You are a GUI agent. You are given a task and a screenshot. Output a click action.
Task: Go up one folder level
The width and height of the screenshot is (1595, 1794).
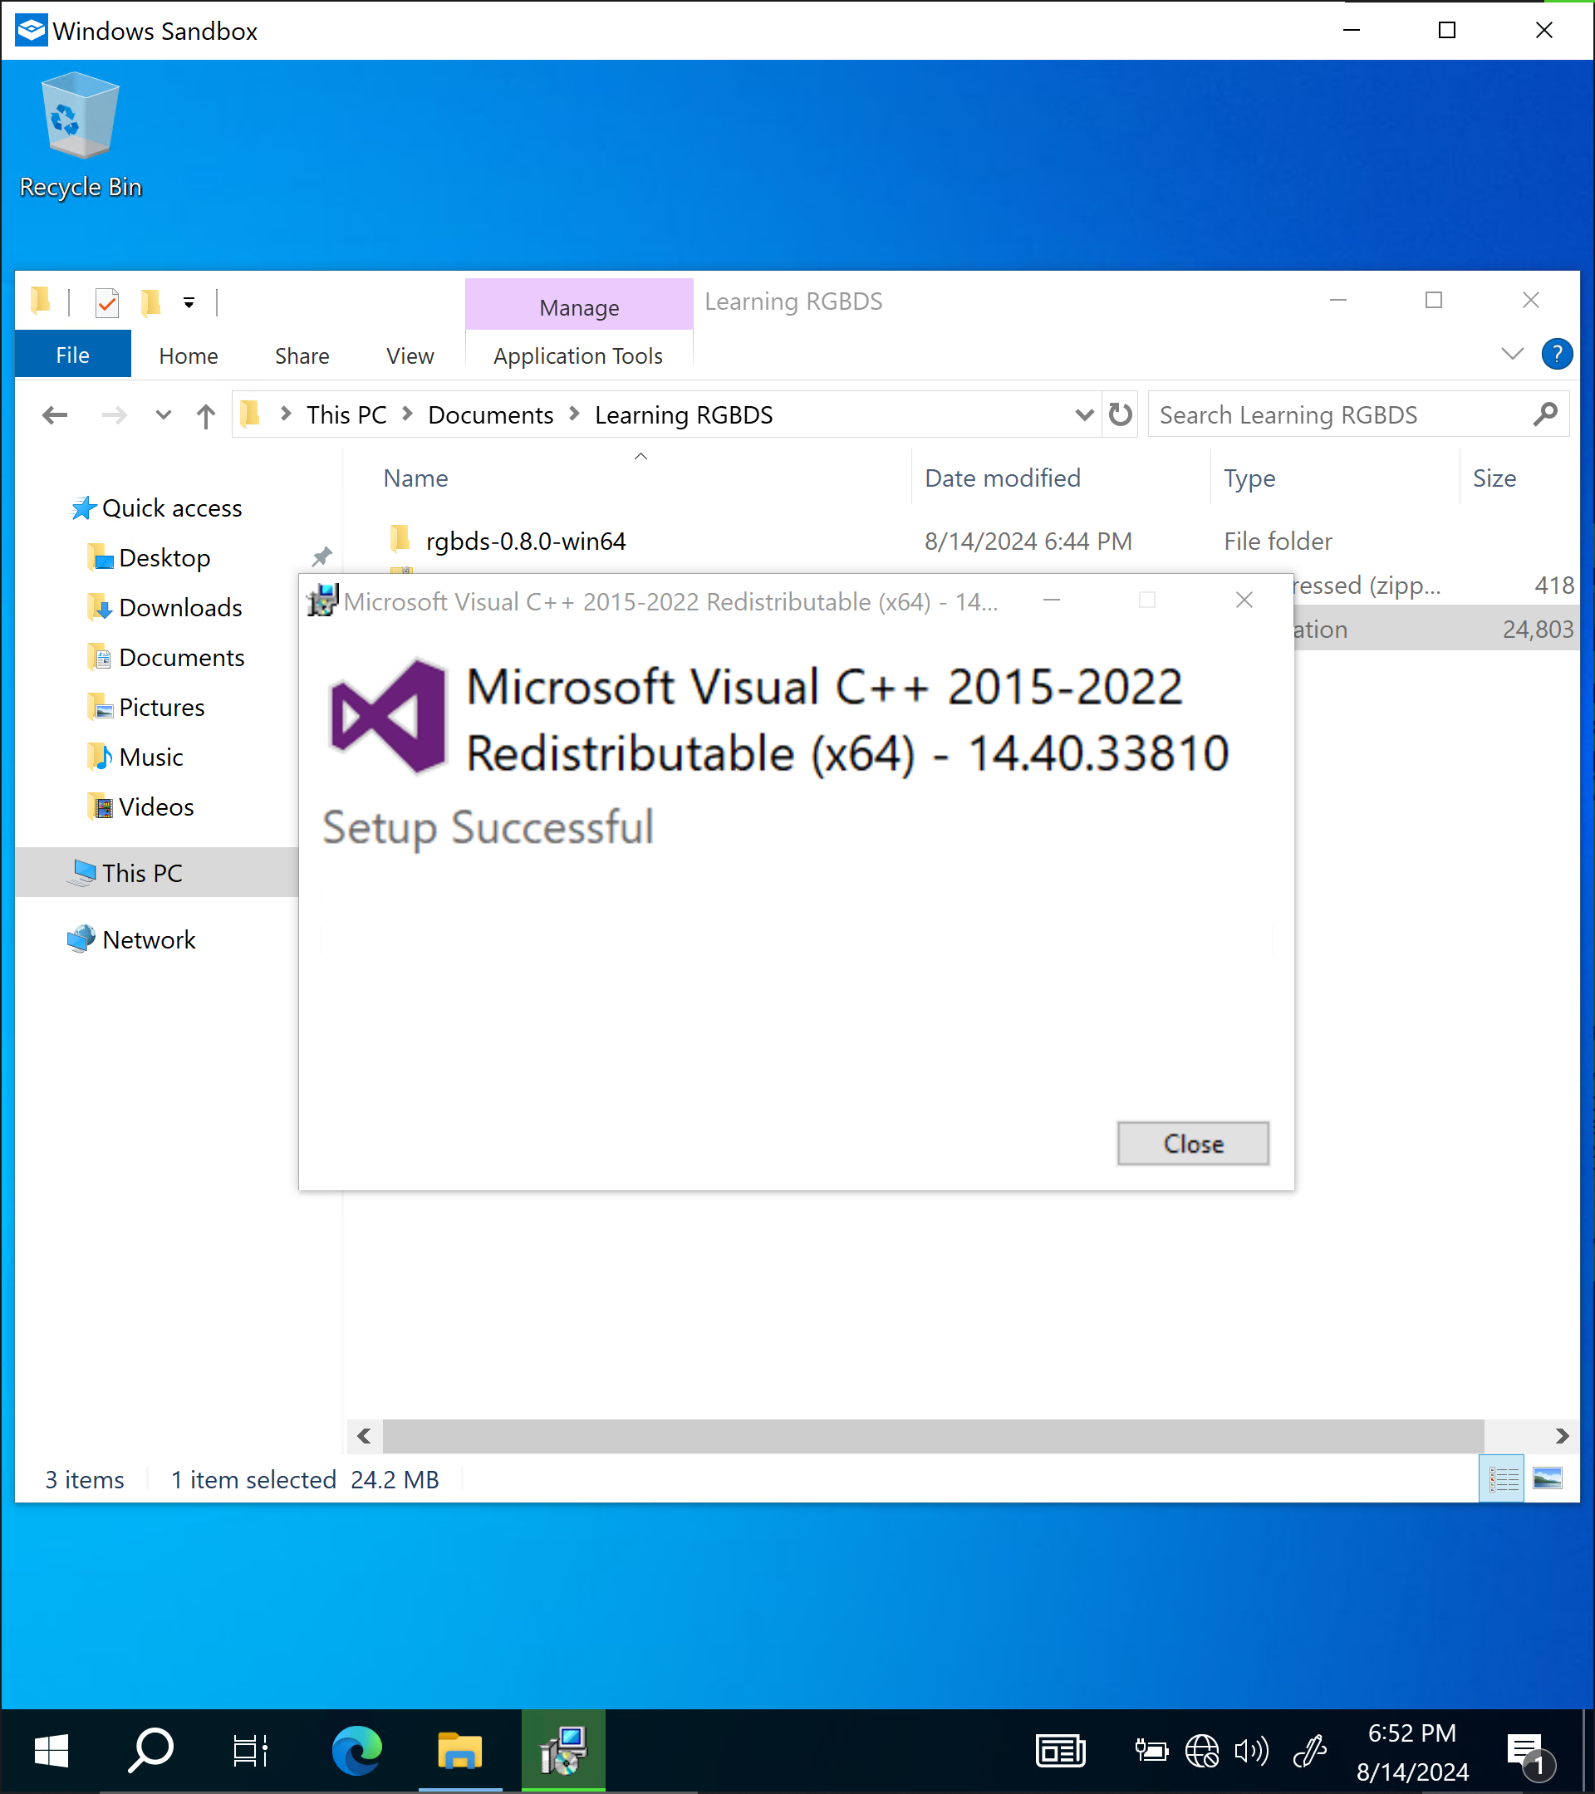point(206,415)
